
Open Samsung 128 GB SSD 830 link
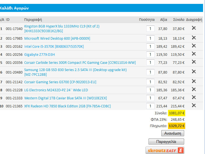tap(75, 72)
